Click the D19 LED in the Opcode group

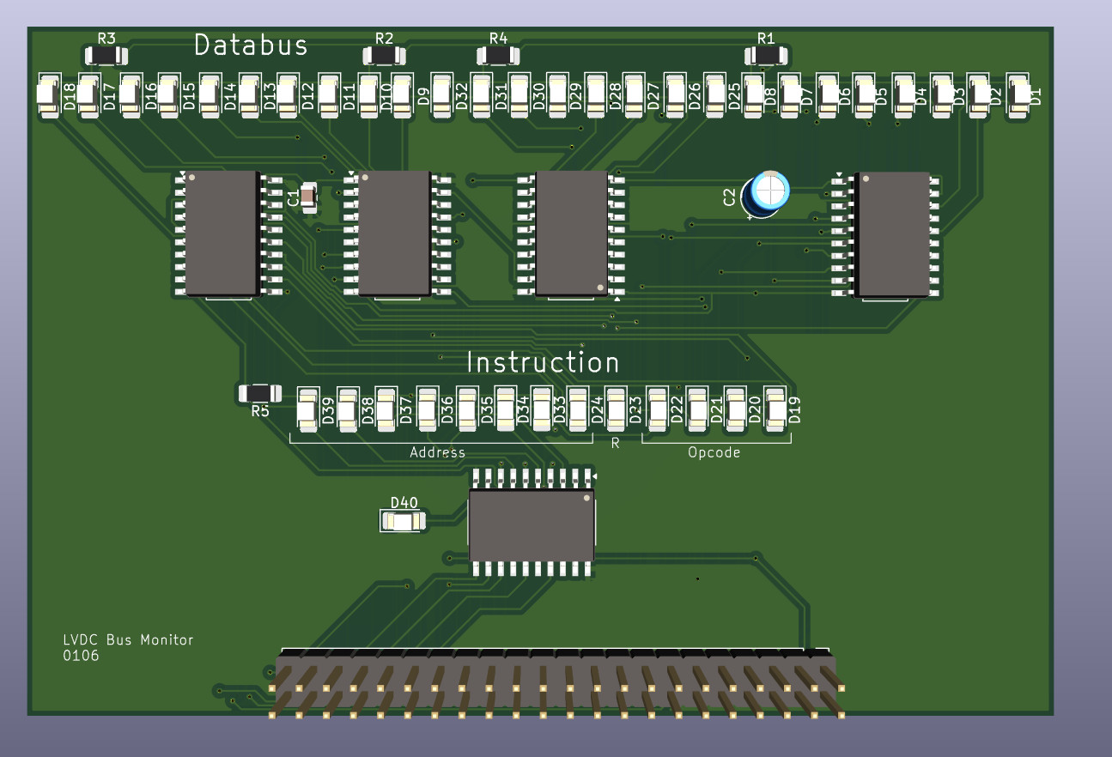pos(776,409)
